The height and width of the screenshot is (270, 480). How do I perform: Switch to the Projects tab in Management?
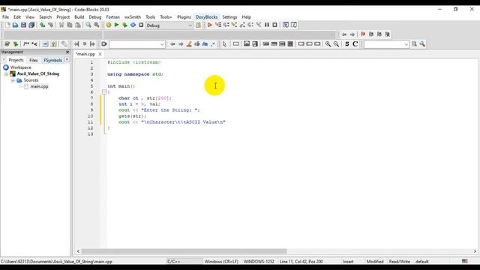point(16,60)
